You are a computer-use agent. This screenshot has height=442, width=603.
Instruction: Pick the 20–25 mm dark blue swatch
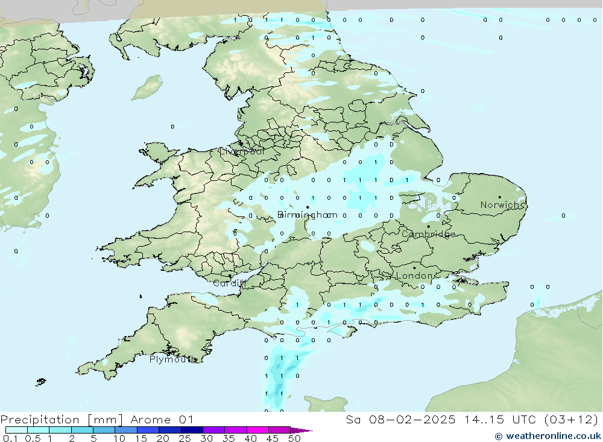(x=170, y=430)
